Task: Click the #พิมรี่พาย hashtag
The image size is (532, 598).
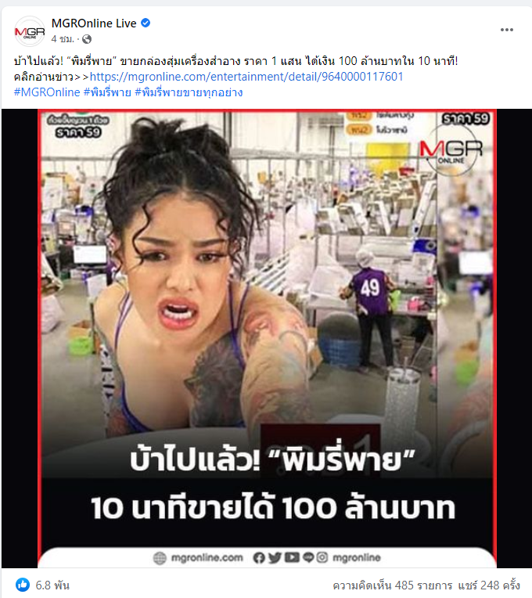Action: [107, 92]
